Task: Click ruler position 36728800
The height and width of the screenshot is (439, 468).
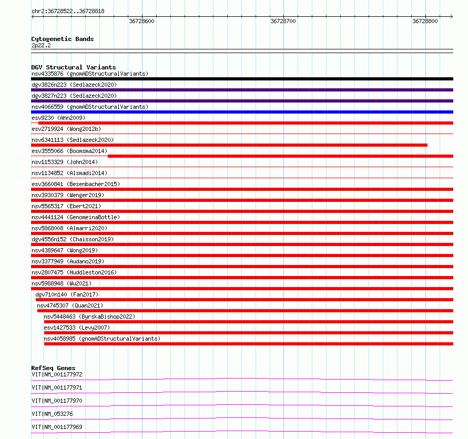Action: point(425,21)
